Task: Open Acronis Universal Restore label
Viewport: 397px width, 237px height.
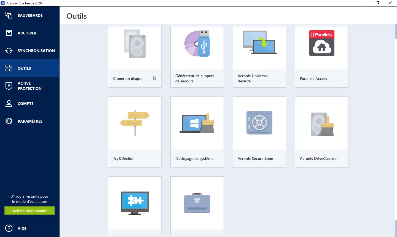Action: 253,79
